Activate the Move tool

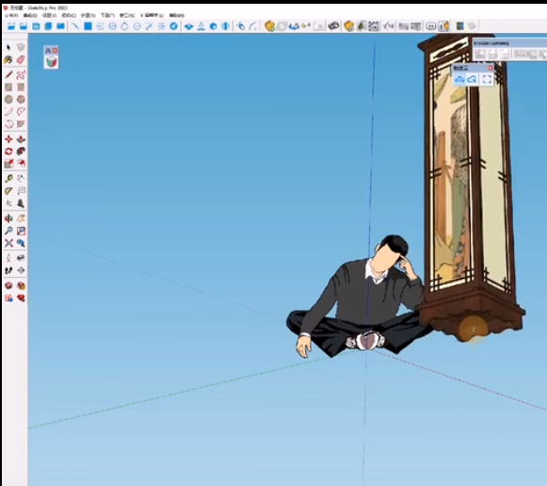pos(8,139)
